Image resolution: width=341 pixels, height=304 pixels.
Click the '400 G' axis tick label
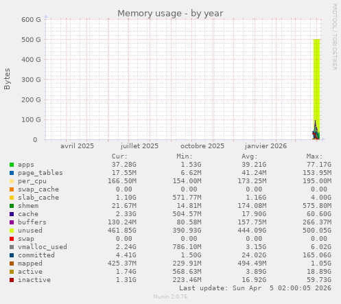click(31, 60)
